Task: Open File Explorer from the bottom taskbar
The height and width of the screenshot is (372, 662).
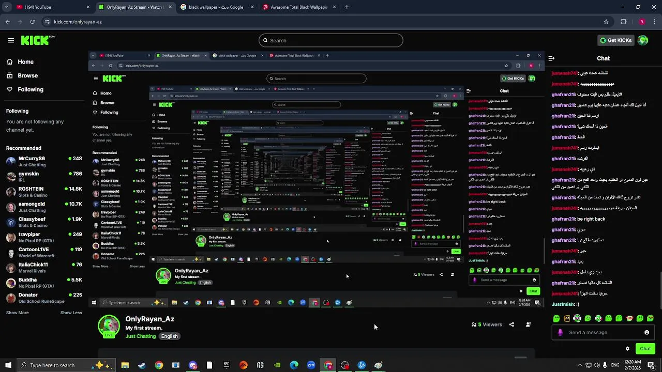Action: click(125, 365)
